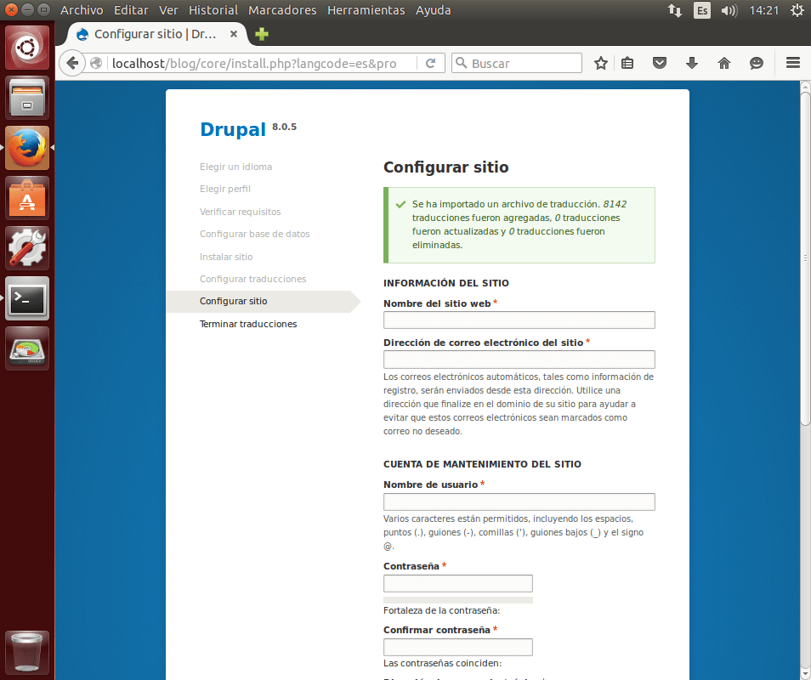Image resolution: width=811 pixels, height=680 pixels.
Task: Open the Firefox dock icon
Action: (27, 148)
